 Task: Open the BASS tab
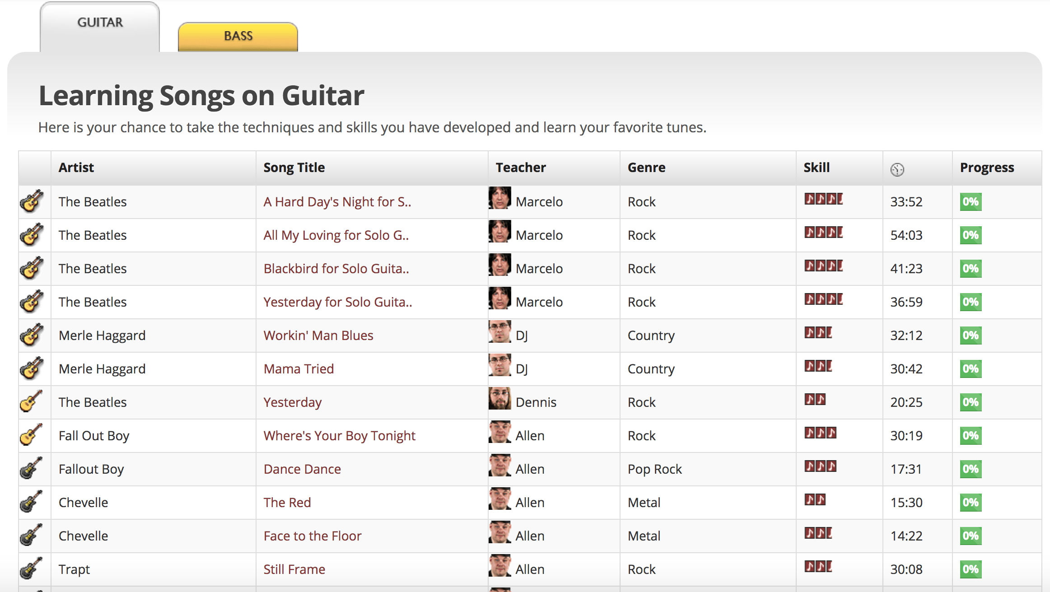point(238,37)
